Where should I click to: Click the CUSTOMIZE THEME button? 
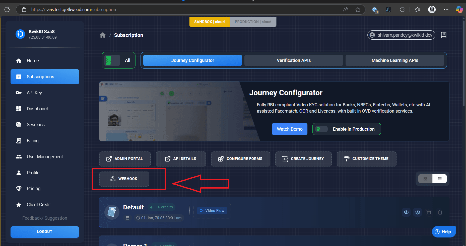pos(366,159)
